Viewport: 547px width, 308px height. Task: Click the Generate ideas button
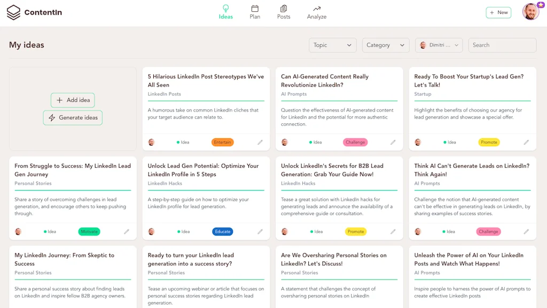73,118
